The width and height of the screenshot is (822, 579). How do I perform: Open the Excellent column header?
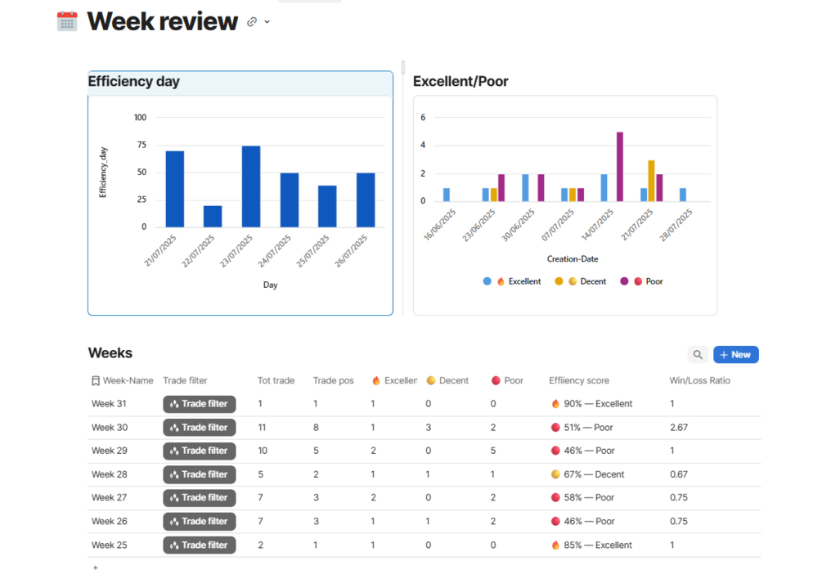pos(394,380)
